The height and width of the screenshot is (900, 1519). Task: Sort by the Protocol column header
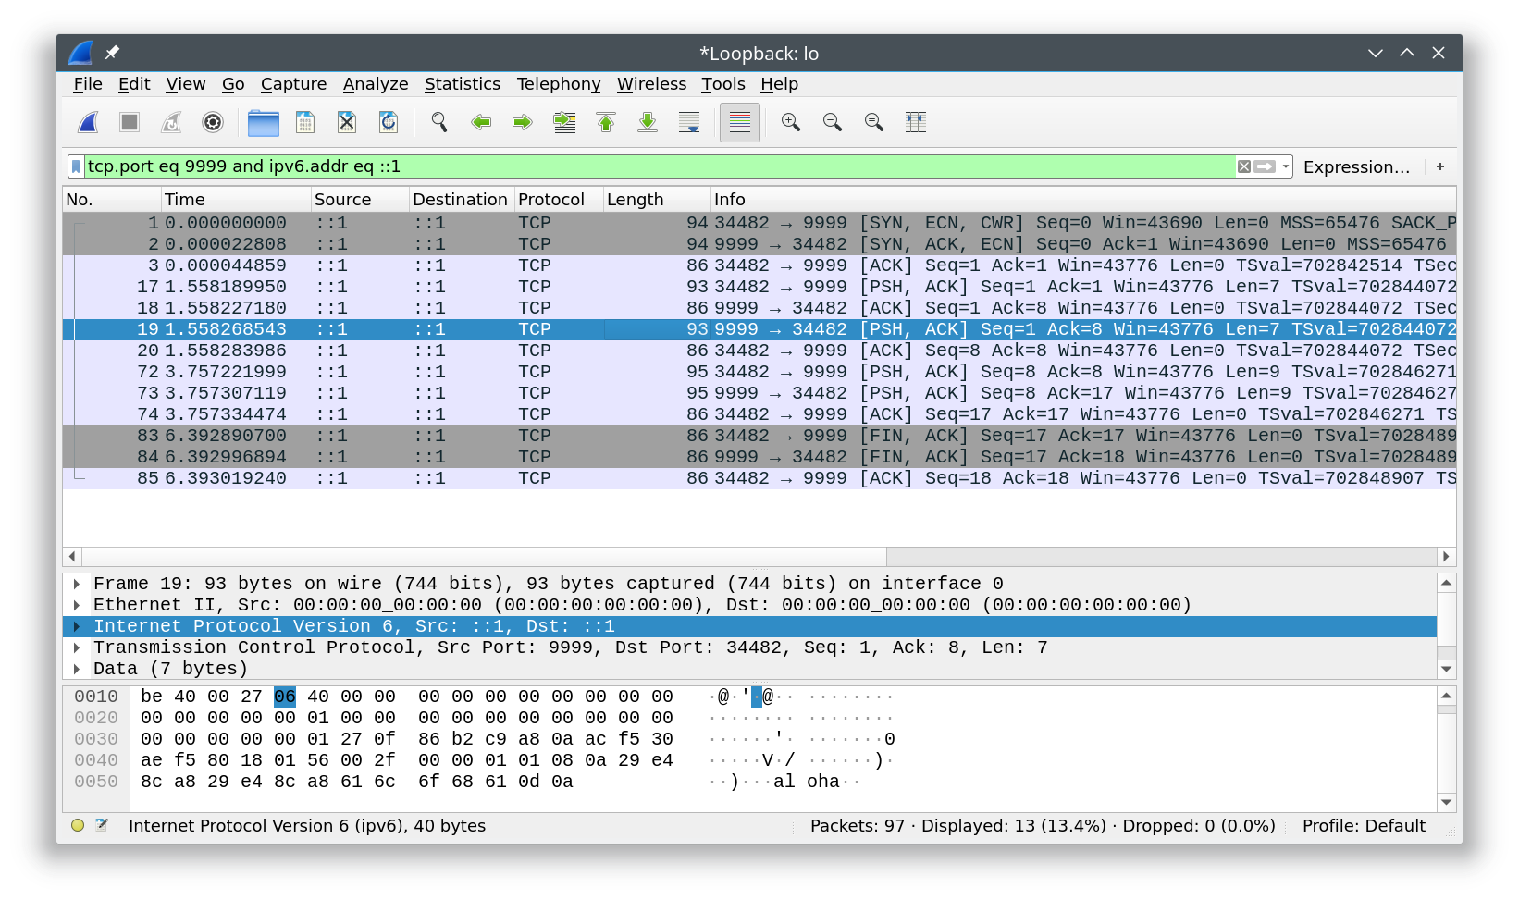pos(559,200)
